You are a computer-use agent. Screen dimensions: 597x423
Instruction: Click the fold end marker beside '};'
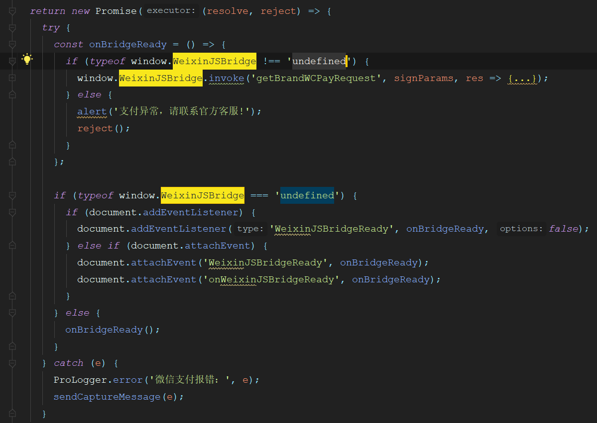pos(12,162)
